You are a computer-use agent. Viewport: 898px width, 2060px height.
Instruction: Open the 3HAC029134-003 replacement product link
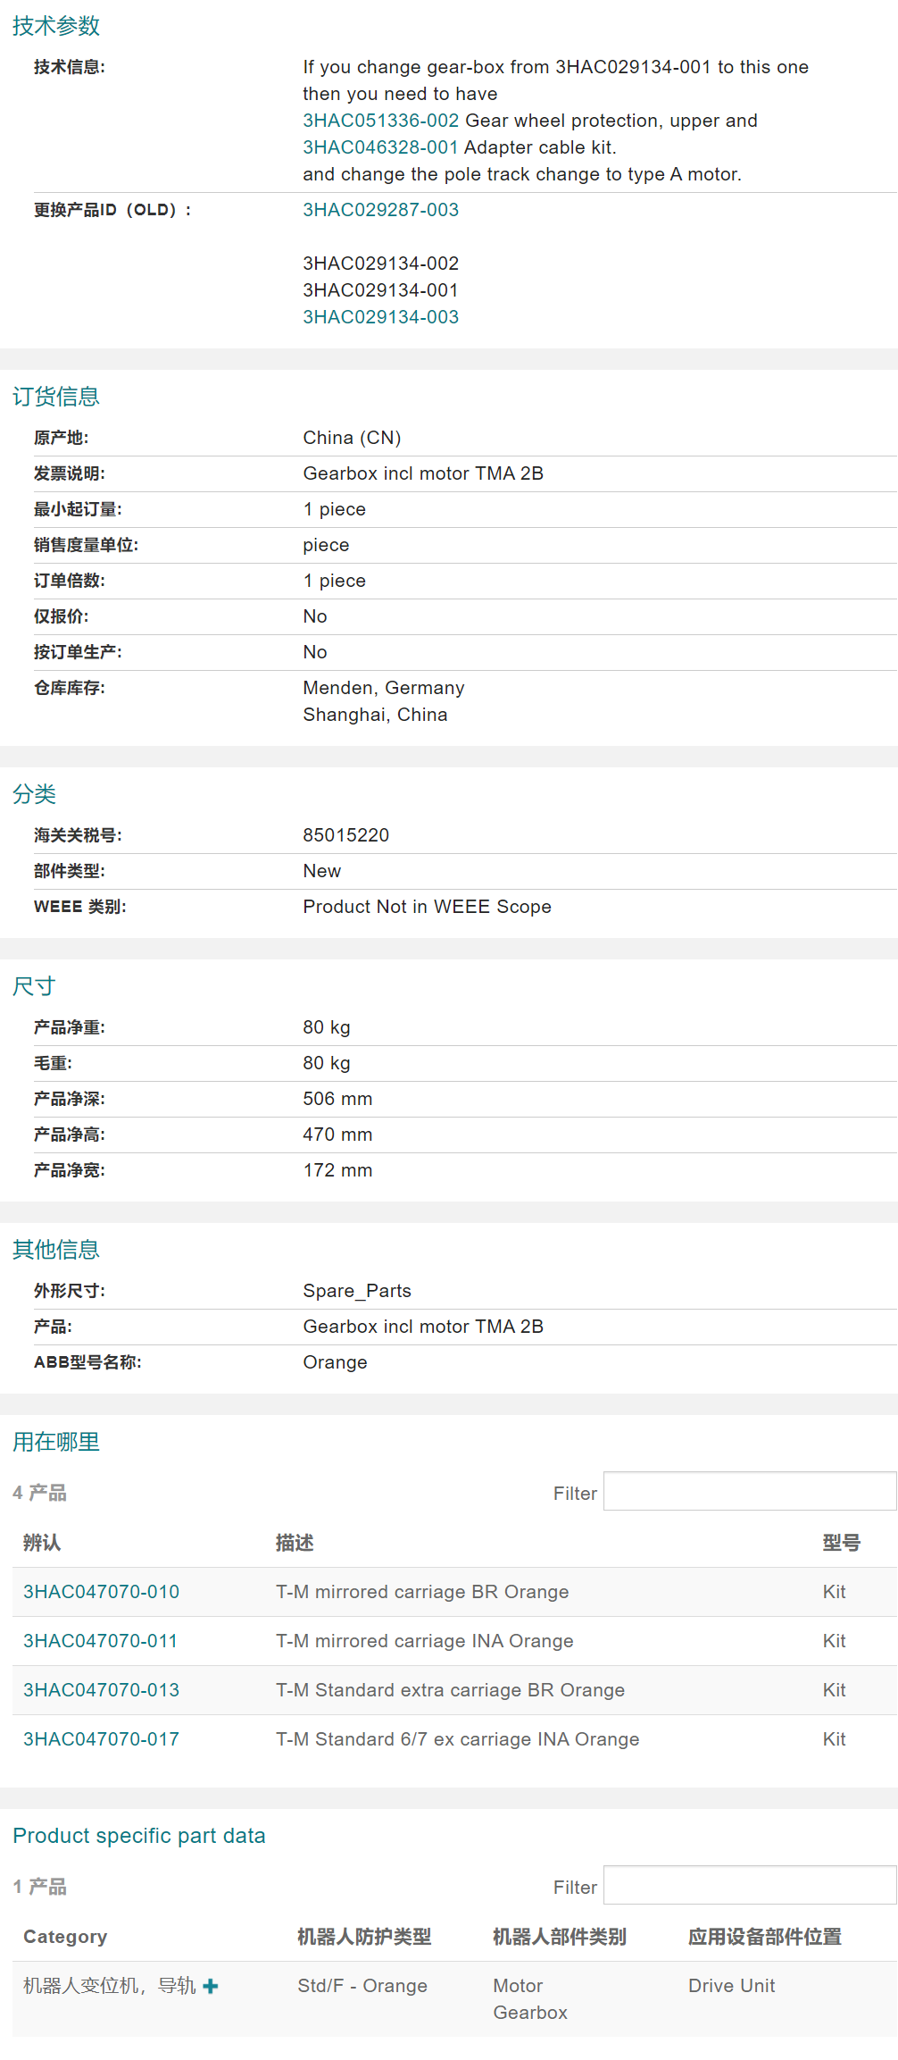point(380,317)
